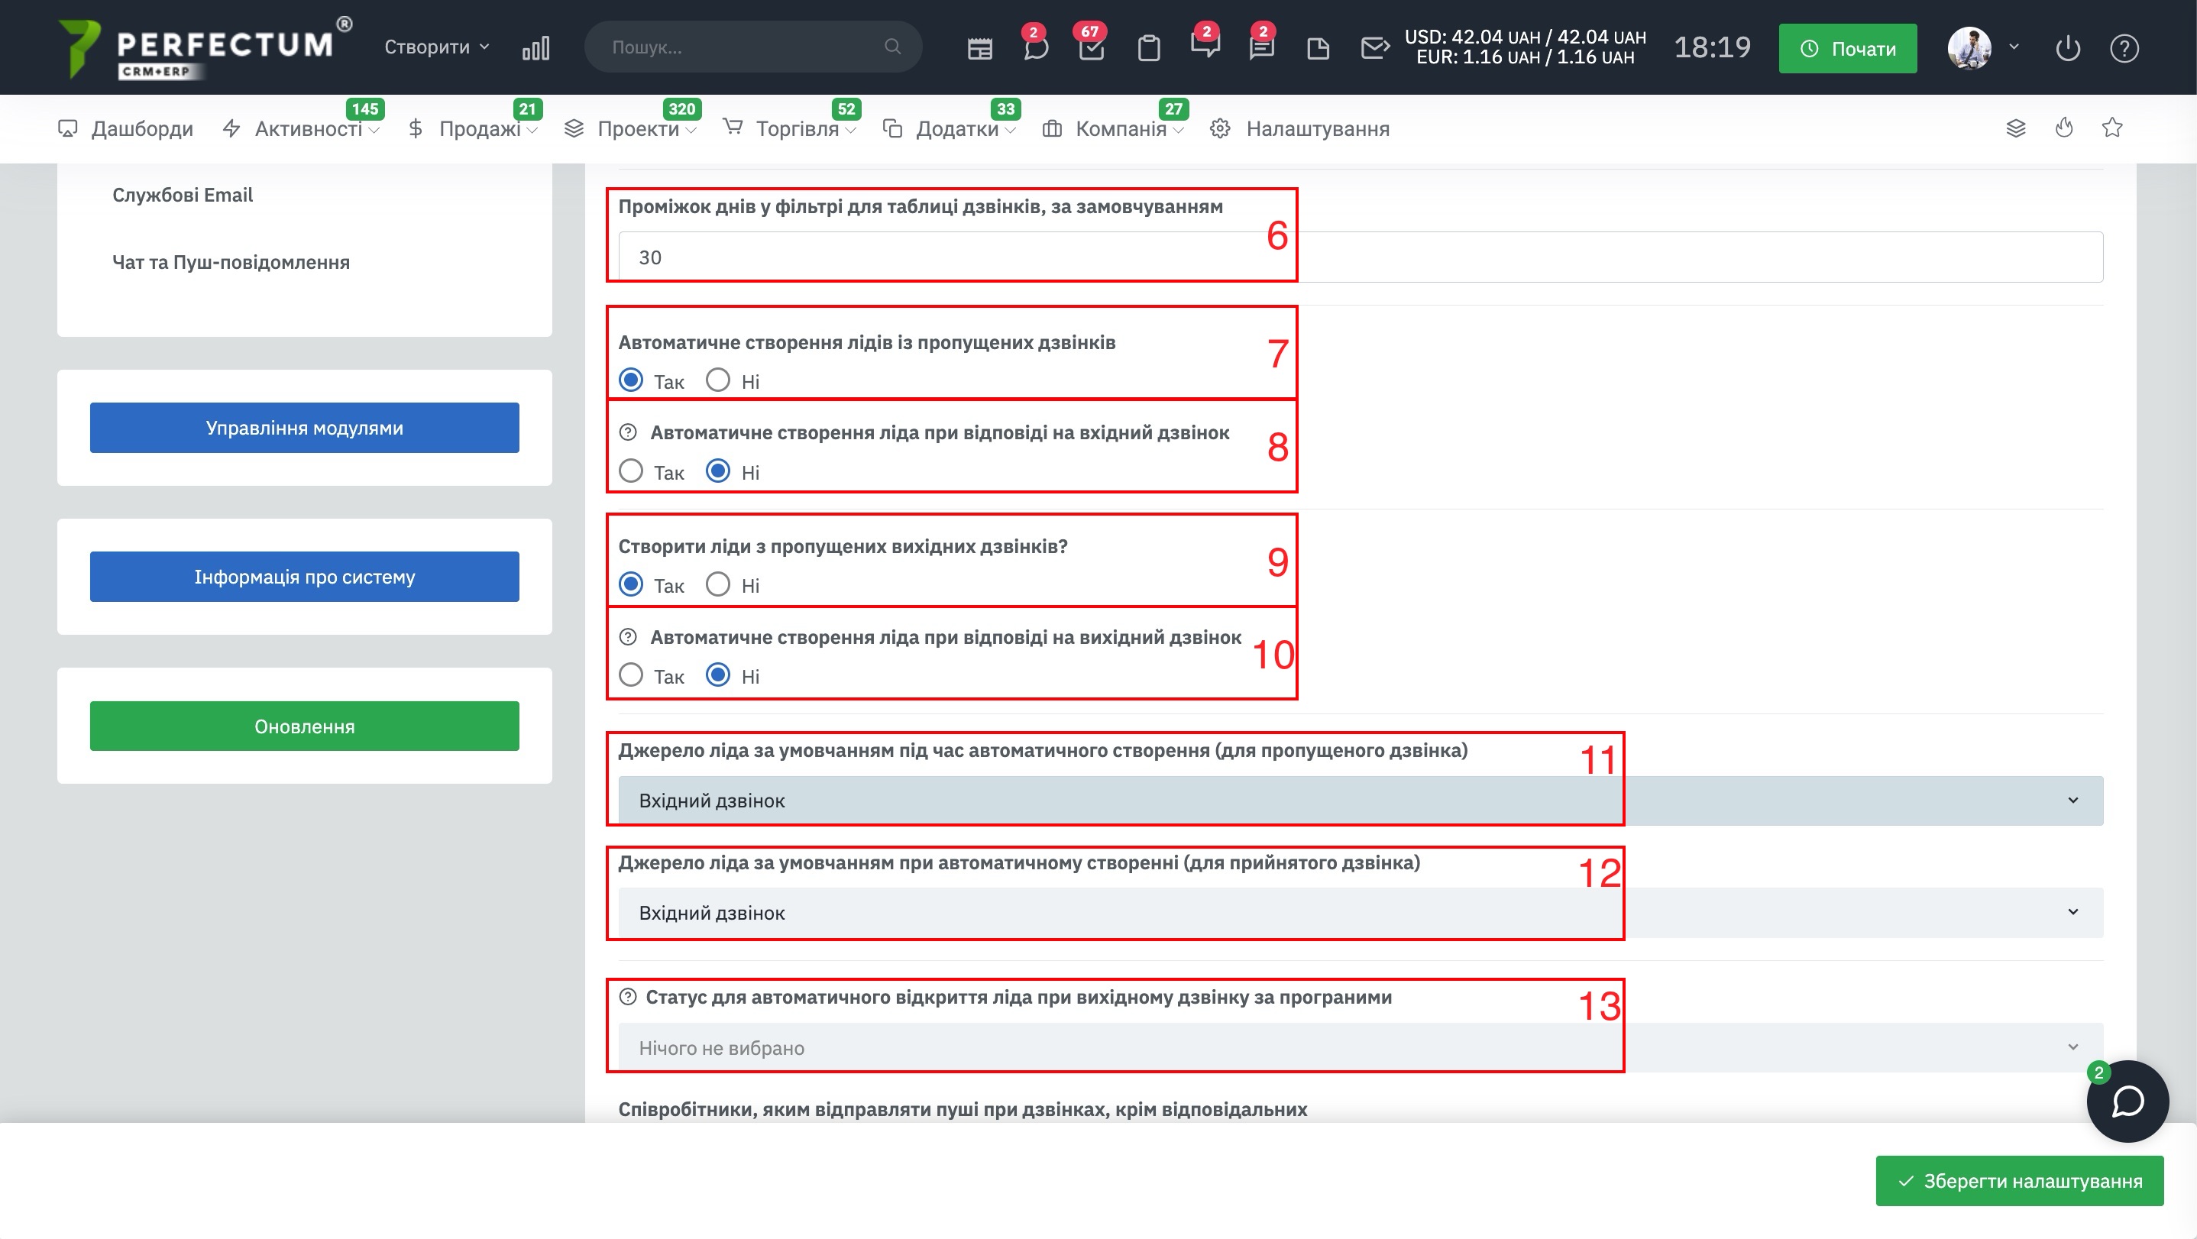Viewport: 2197px width, 1239px height.
Task: Open the floating chat bubble widget
Action: [x=2126, y=1101]
